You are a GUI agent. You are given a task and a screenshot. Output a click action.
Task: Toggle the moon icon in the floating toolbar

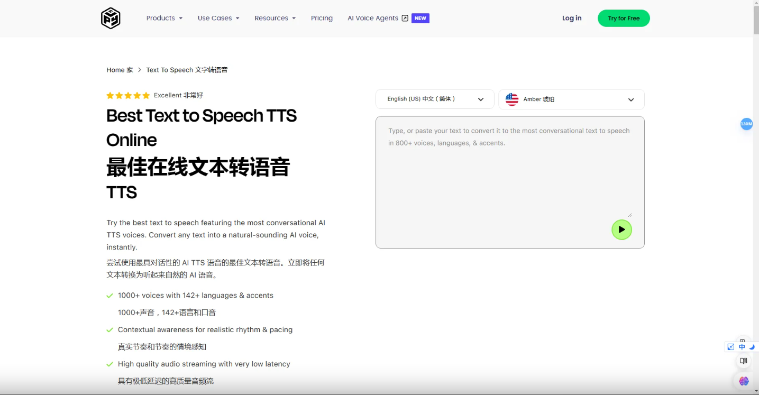coord(752,347)
